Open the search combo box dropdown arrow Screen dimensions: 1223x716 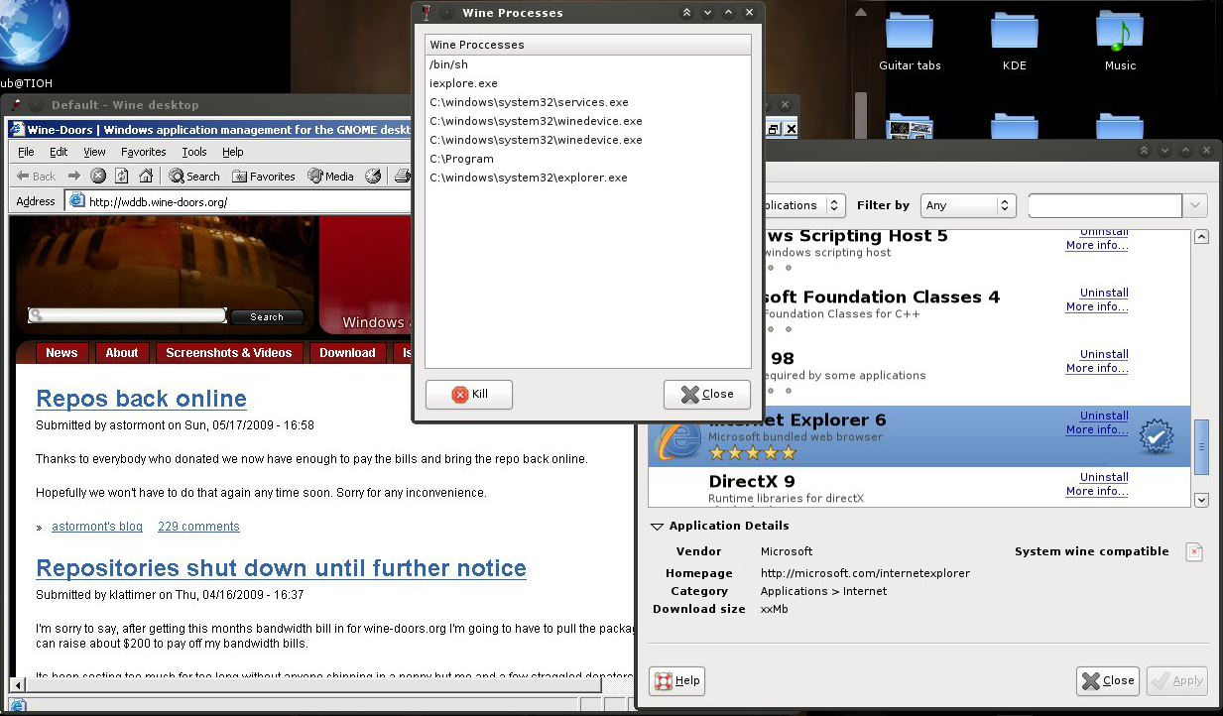click(x=1194, y=205)
